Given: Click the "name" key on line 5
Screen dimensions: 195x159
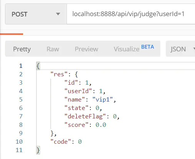Looking at the screenshot, I should point(75,100).
